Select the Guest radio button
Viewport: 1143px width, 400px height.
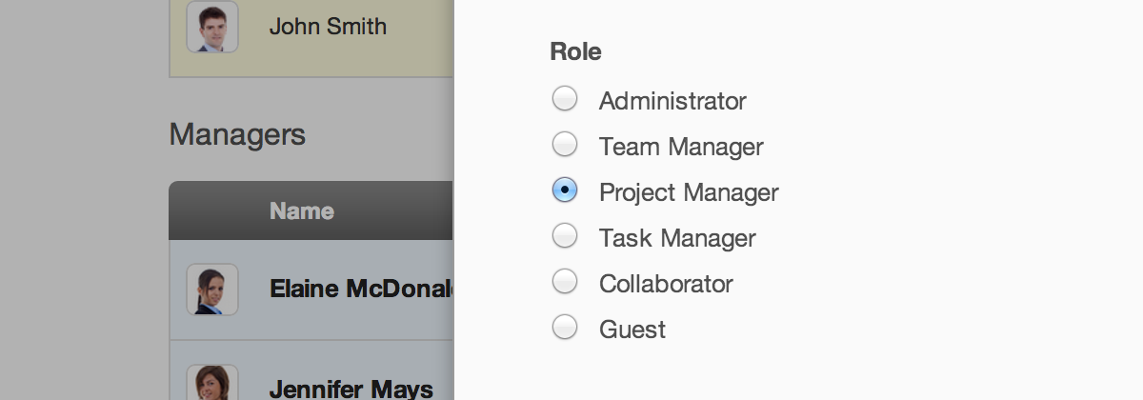[x=565, y=327]
